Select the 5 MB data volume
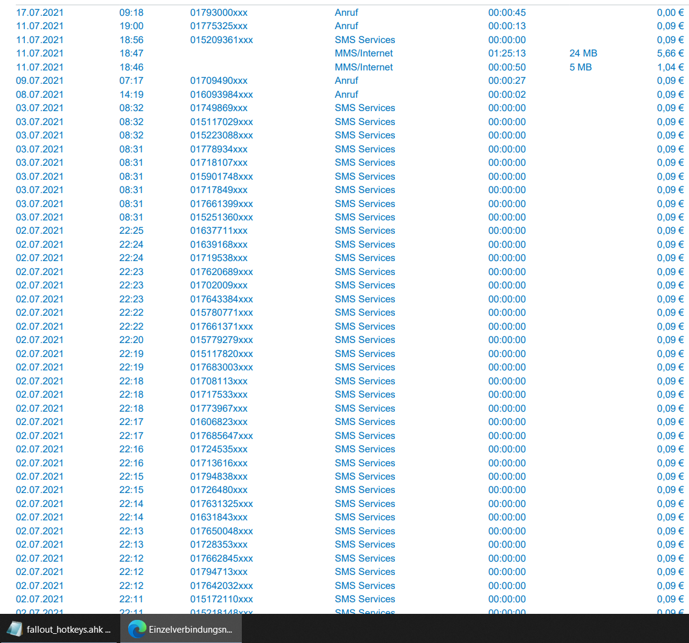The width and height of the screenshot is (689, 643). tap(580, 67)
